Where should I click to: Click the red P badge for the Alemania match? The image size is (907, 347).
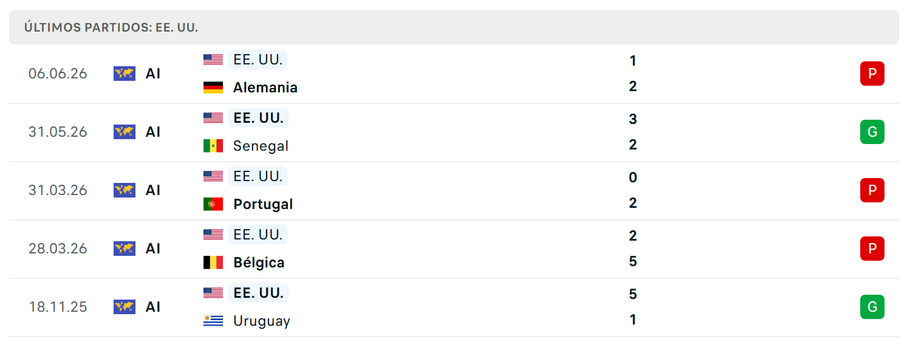[872, 74]
